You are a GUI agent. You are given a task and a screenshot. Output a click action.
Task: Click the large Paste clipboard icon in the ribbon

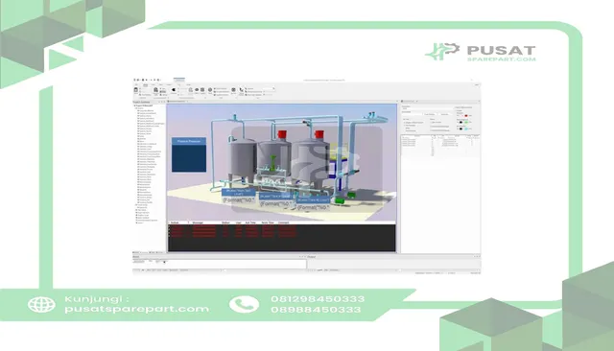pyautogui.click(x=136, y=89)
